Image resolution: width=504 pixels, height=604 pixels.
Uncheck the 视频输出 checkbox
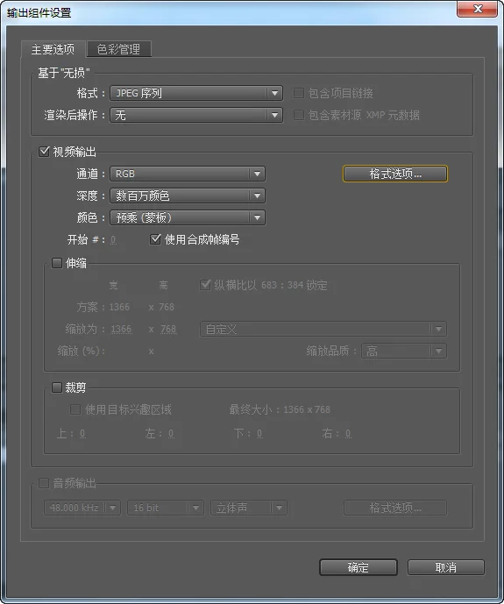44,152
